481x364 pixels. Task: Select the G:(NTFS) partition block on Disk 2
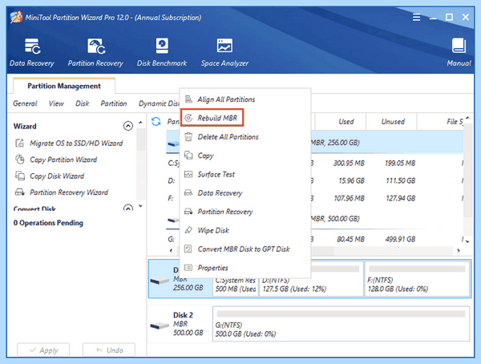[341, 323]
